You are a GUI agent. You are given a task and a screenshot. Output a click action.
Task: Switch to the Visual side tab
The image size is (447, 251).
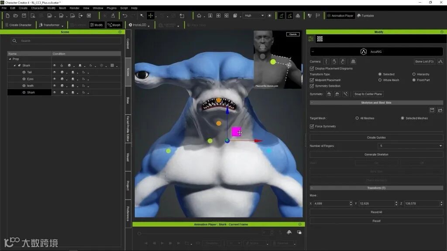tap(128, 157)
